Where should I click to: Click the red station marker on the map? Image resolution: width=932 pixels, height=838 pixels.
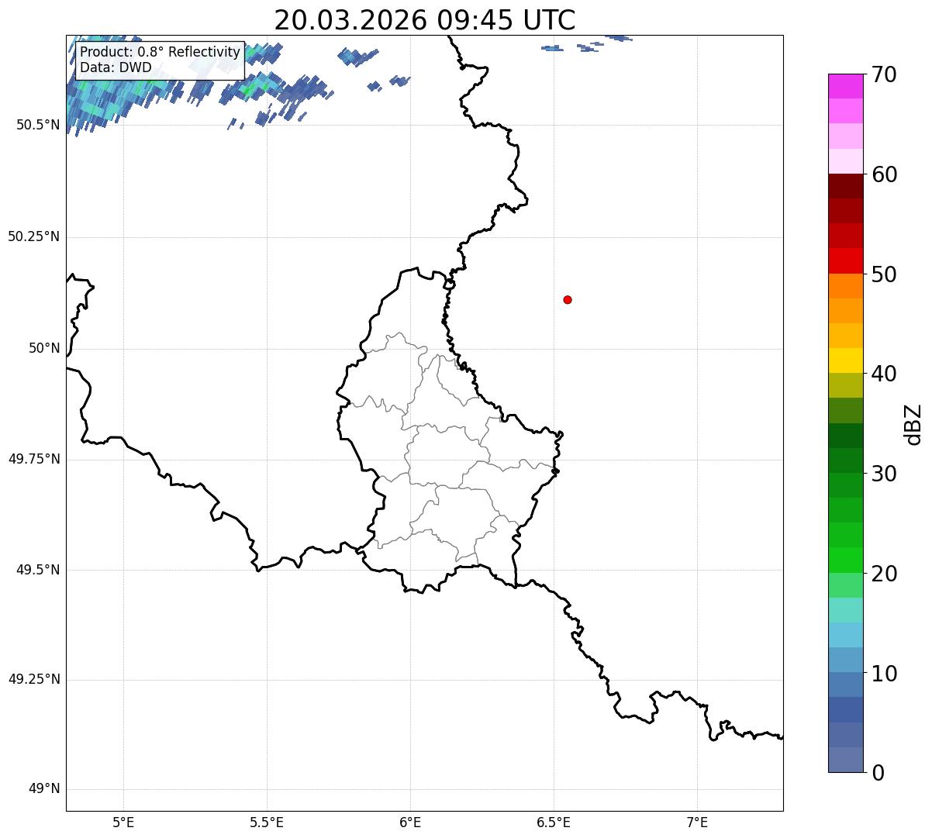568,299
